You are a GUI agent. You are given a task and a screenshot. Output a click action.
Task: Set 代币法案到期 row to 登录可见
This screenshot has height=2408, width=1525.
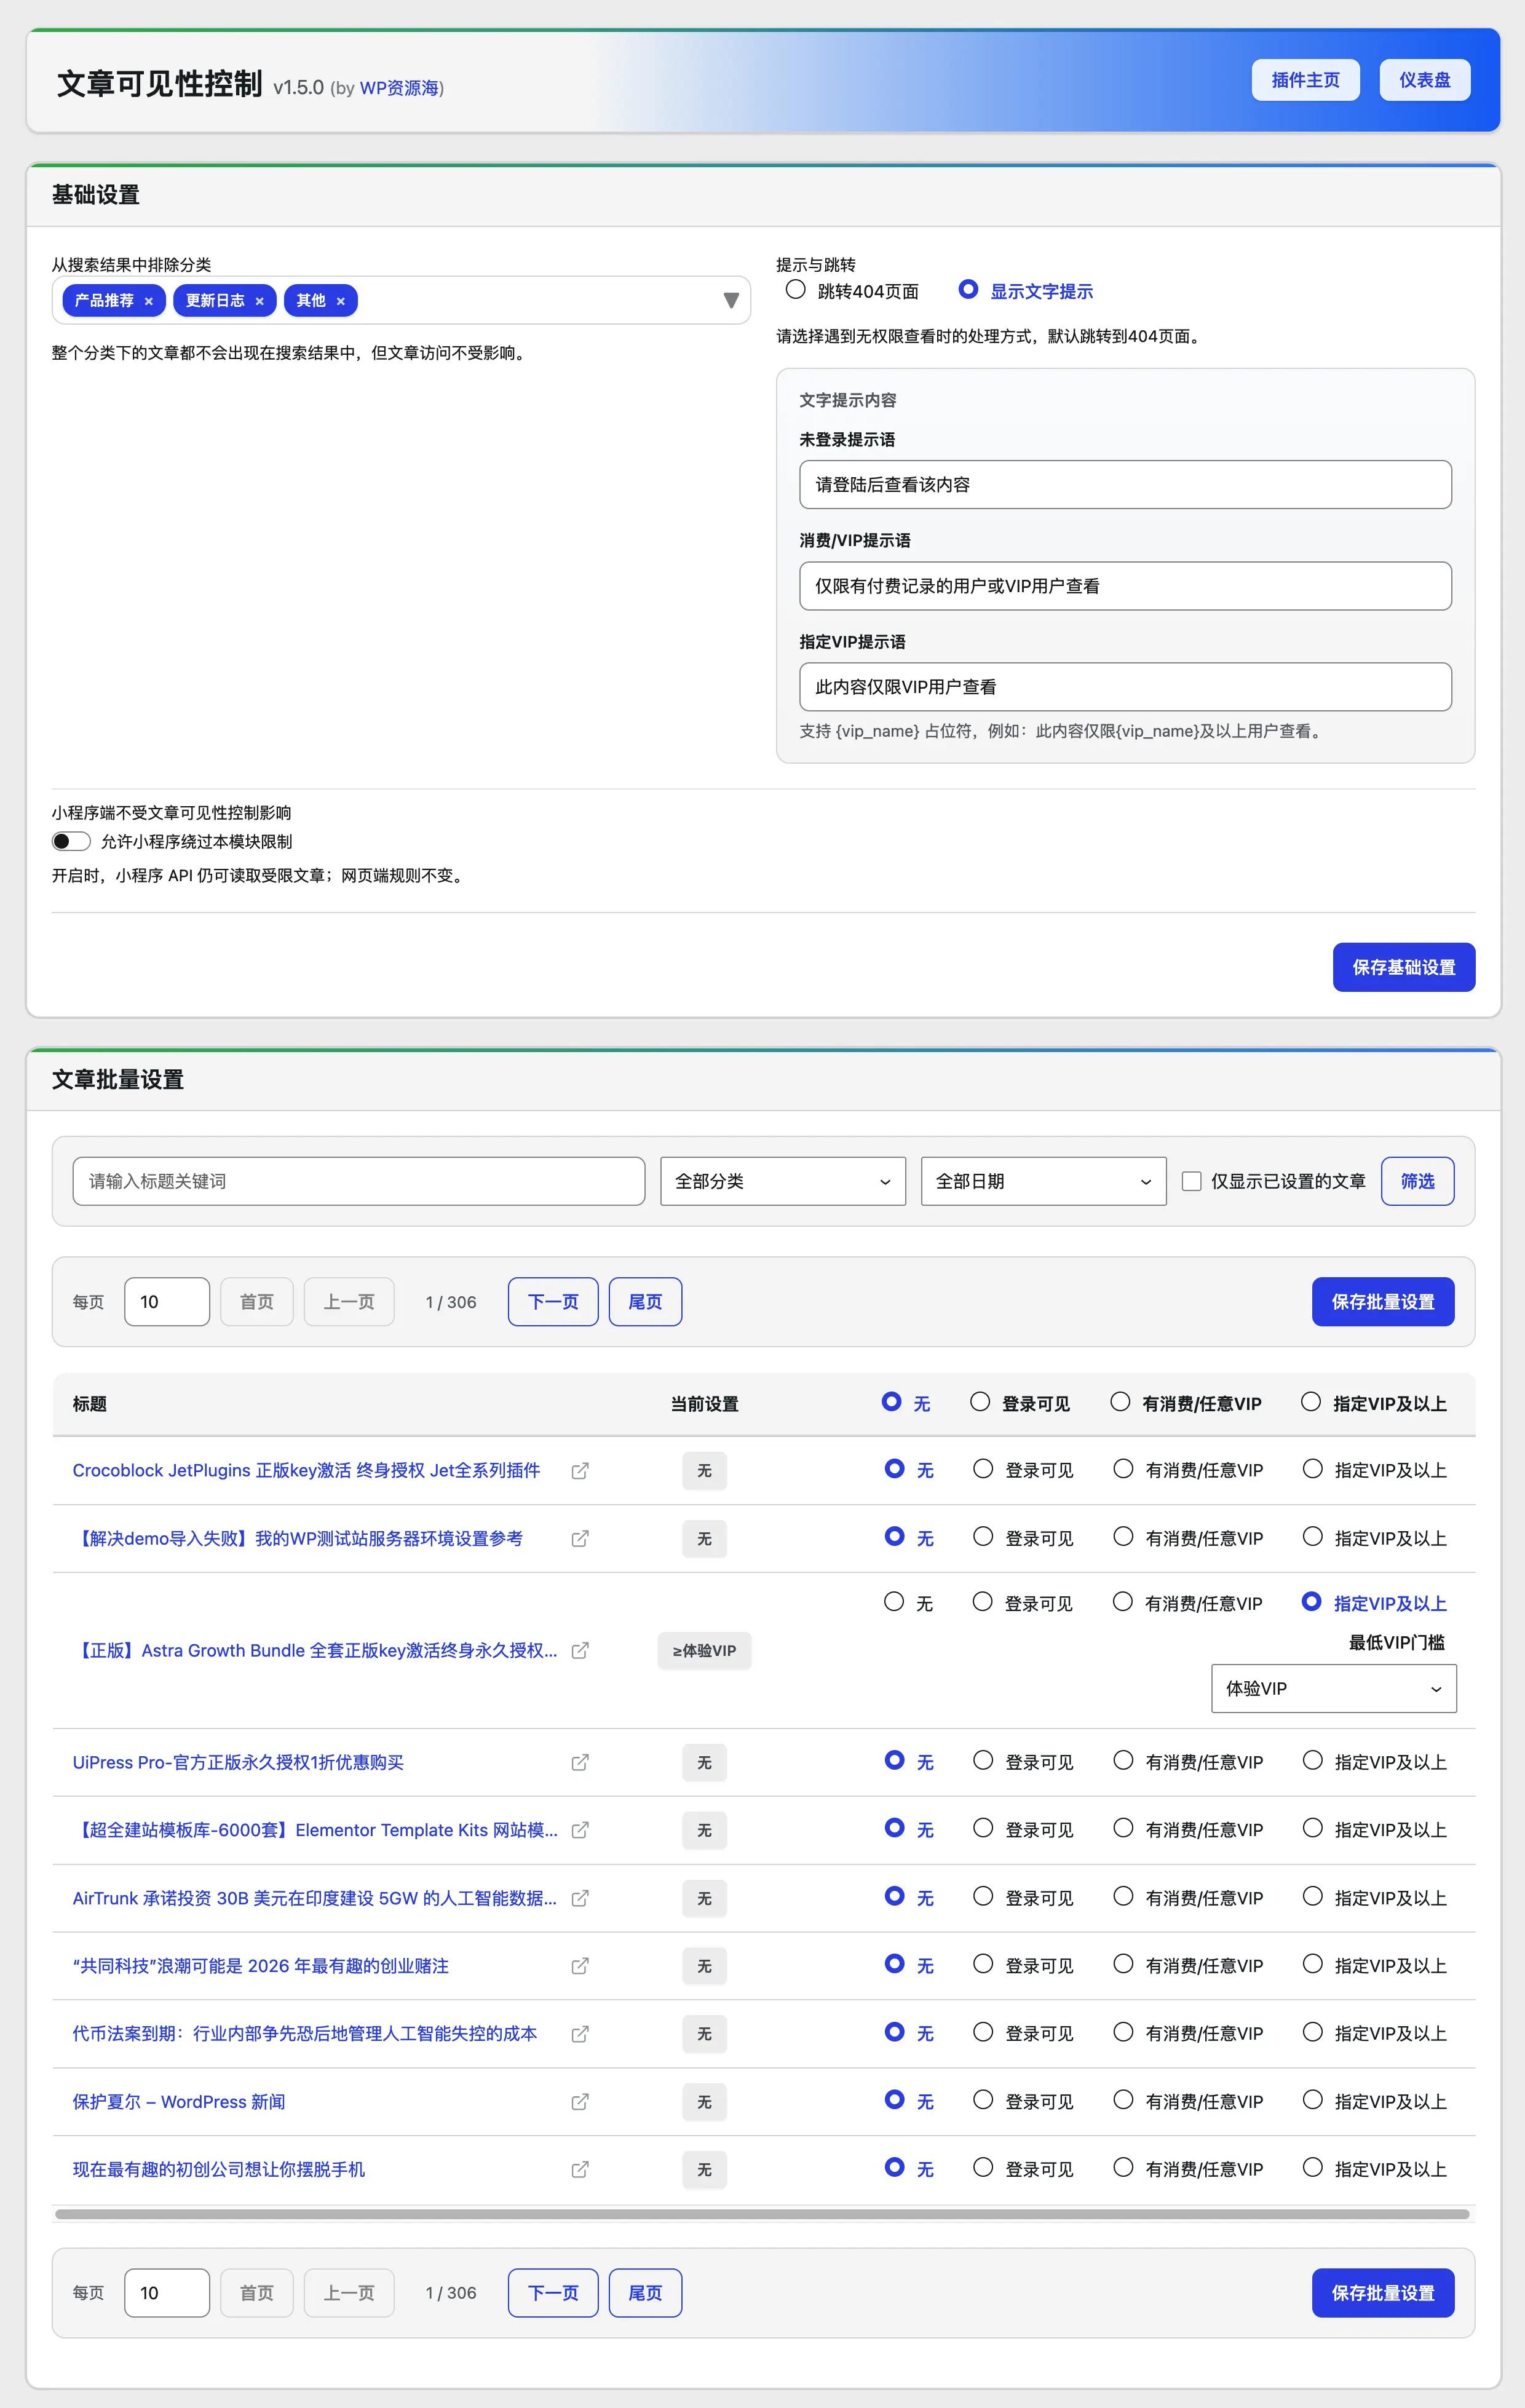(x=983, y=2032)
